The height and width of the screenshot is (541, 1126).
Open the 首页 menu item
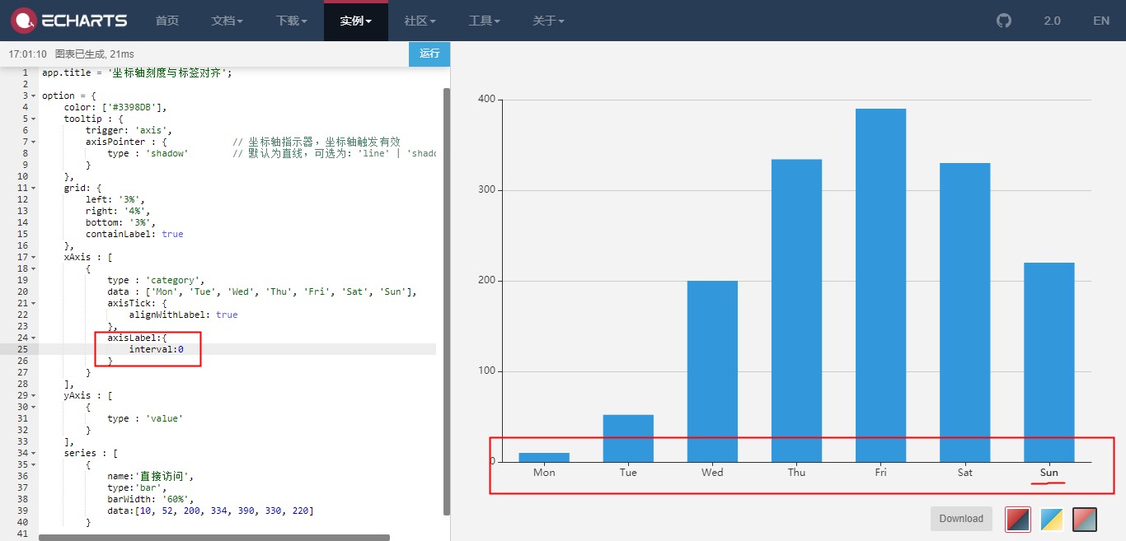167,21
